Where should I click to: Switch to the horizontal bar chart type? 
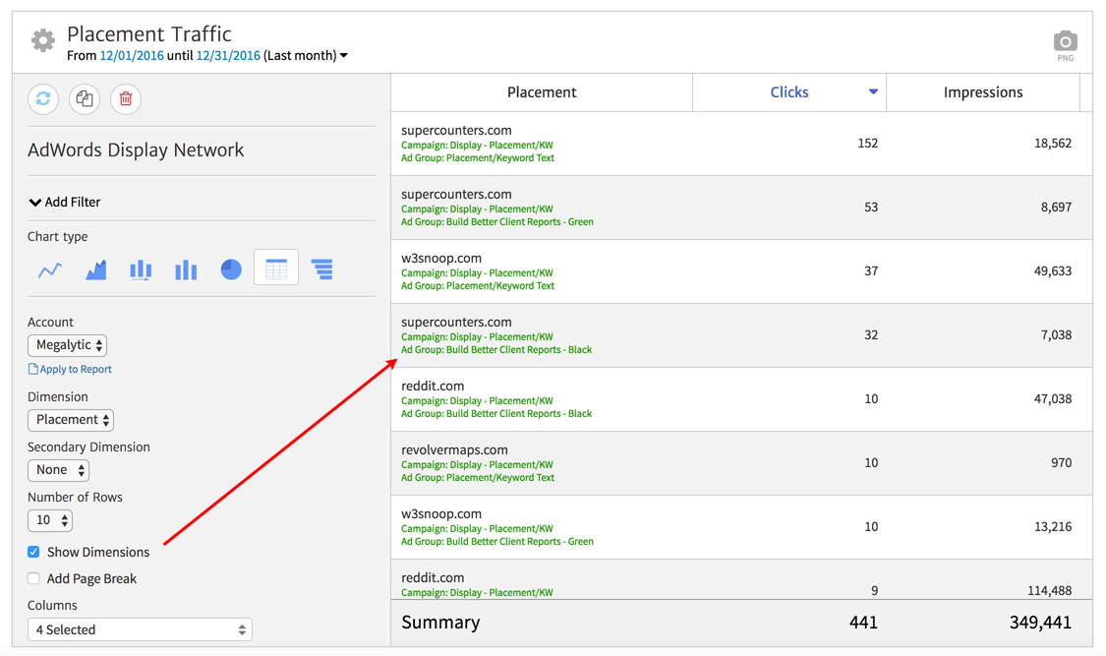tap(321, 269)
